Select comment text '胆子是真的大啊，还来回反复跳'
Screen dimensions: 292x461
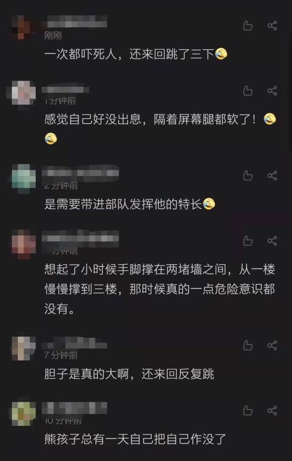point(129,374)
